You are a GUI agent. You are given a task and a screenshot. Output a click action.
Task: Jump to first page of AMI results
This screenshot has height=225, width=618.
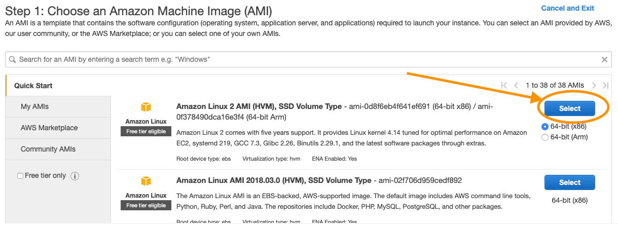504,86
